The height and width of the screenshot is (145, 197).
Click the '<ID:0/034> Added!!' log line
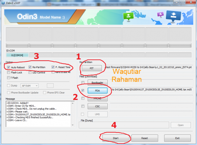click(x=18, y=103)
